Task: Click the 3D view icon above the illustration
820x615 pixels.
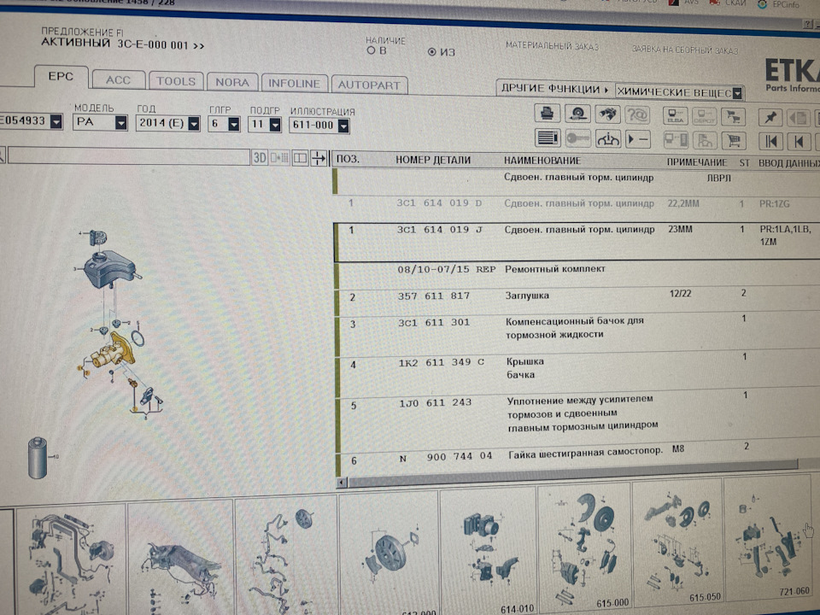Action: point(260,157)
